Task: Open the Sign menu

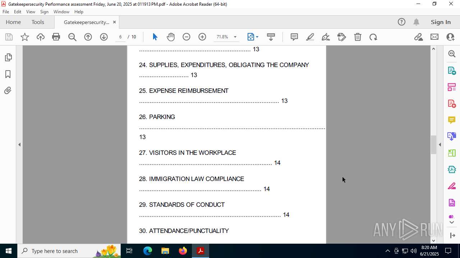Action: coord(44,12)
